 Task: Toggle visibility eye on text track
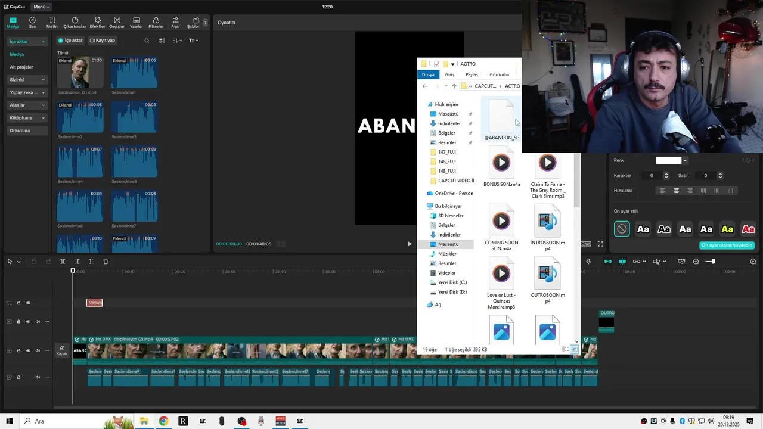(x=28, y=303)
